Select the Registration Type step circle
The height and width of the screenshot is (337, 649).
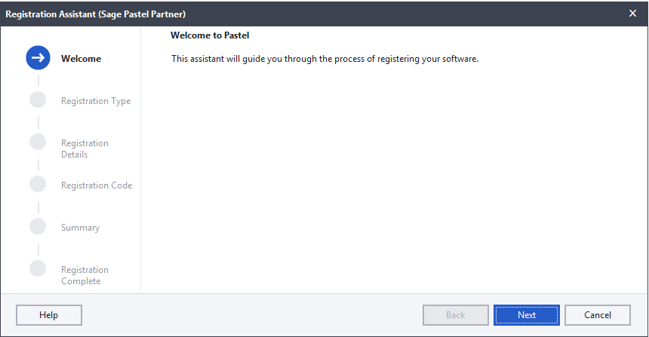tap(38, 100)
